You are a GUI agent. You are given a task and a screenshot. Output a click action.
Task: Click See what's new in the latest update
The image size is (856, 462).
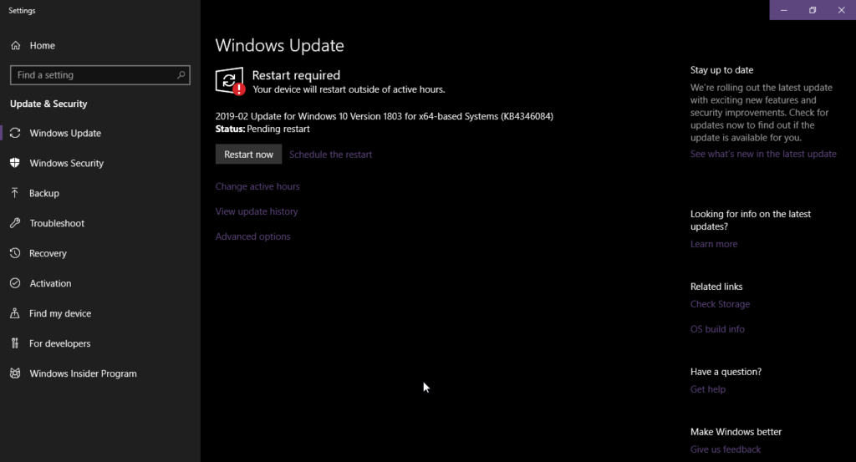(763, 154)
